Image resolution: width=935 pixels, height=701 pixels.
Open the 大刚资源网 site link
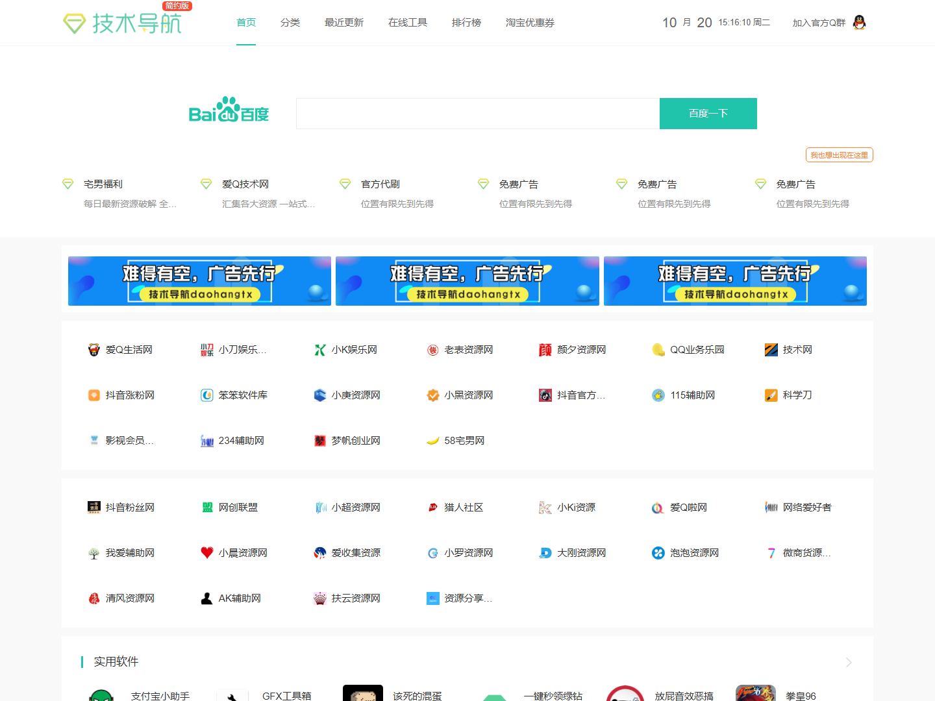(x=582, y=553)
